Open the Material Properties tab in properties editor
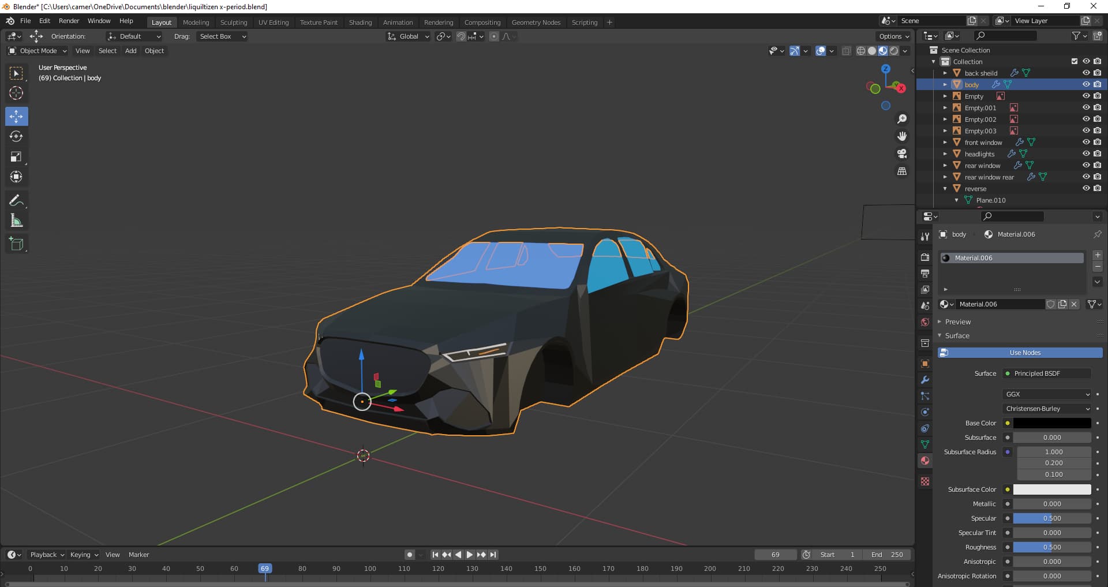 point(924,461)
